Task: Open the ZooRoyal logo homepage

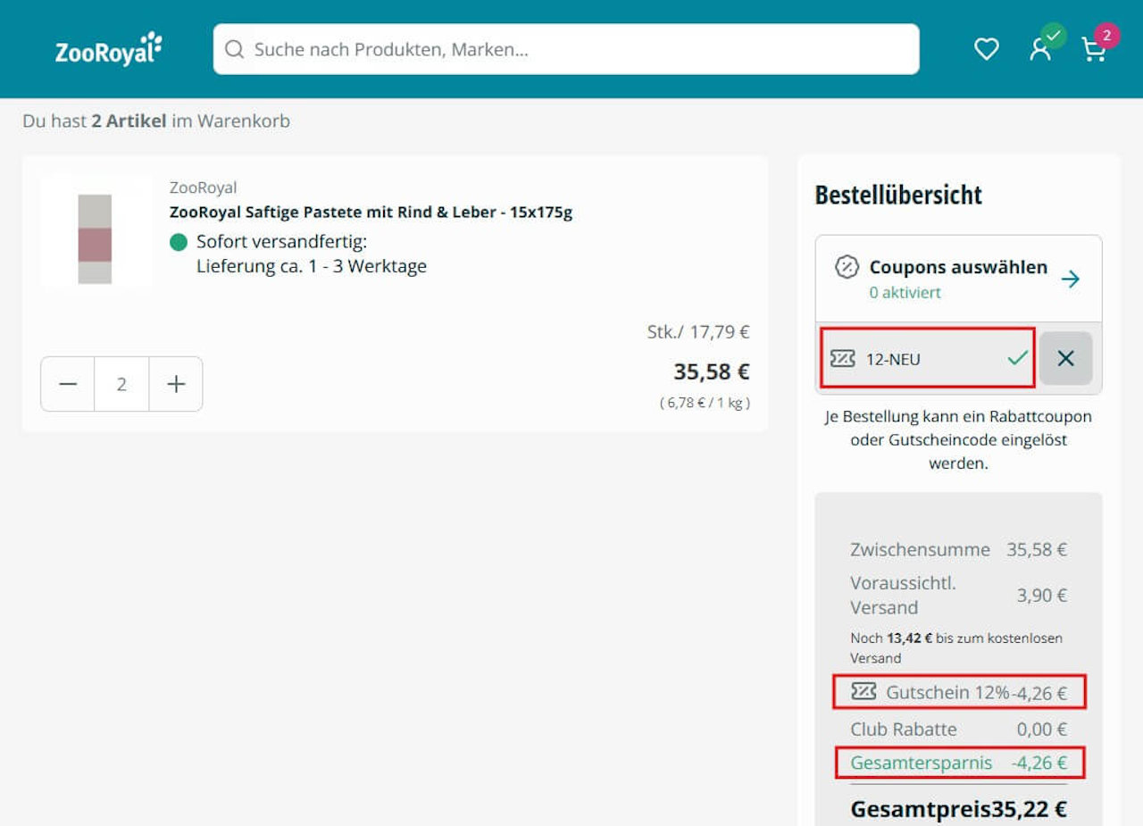Action: click(x=108, y=49)
